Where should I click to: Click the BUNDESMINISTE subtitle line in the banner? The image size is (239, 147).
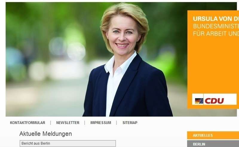tap(216, 26)
